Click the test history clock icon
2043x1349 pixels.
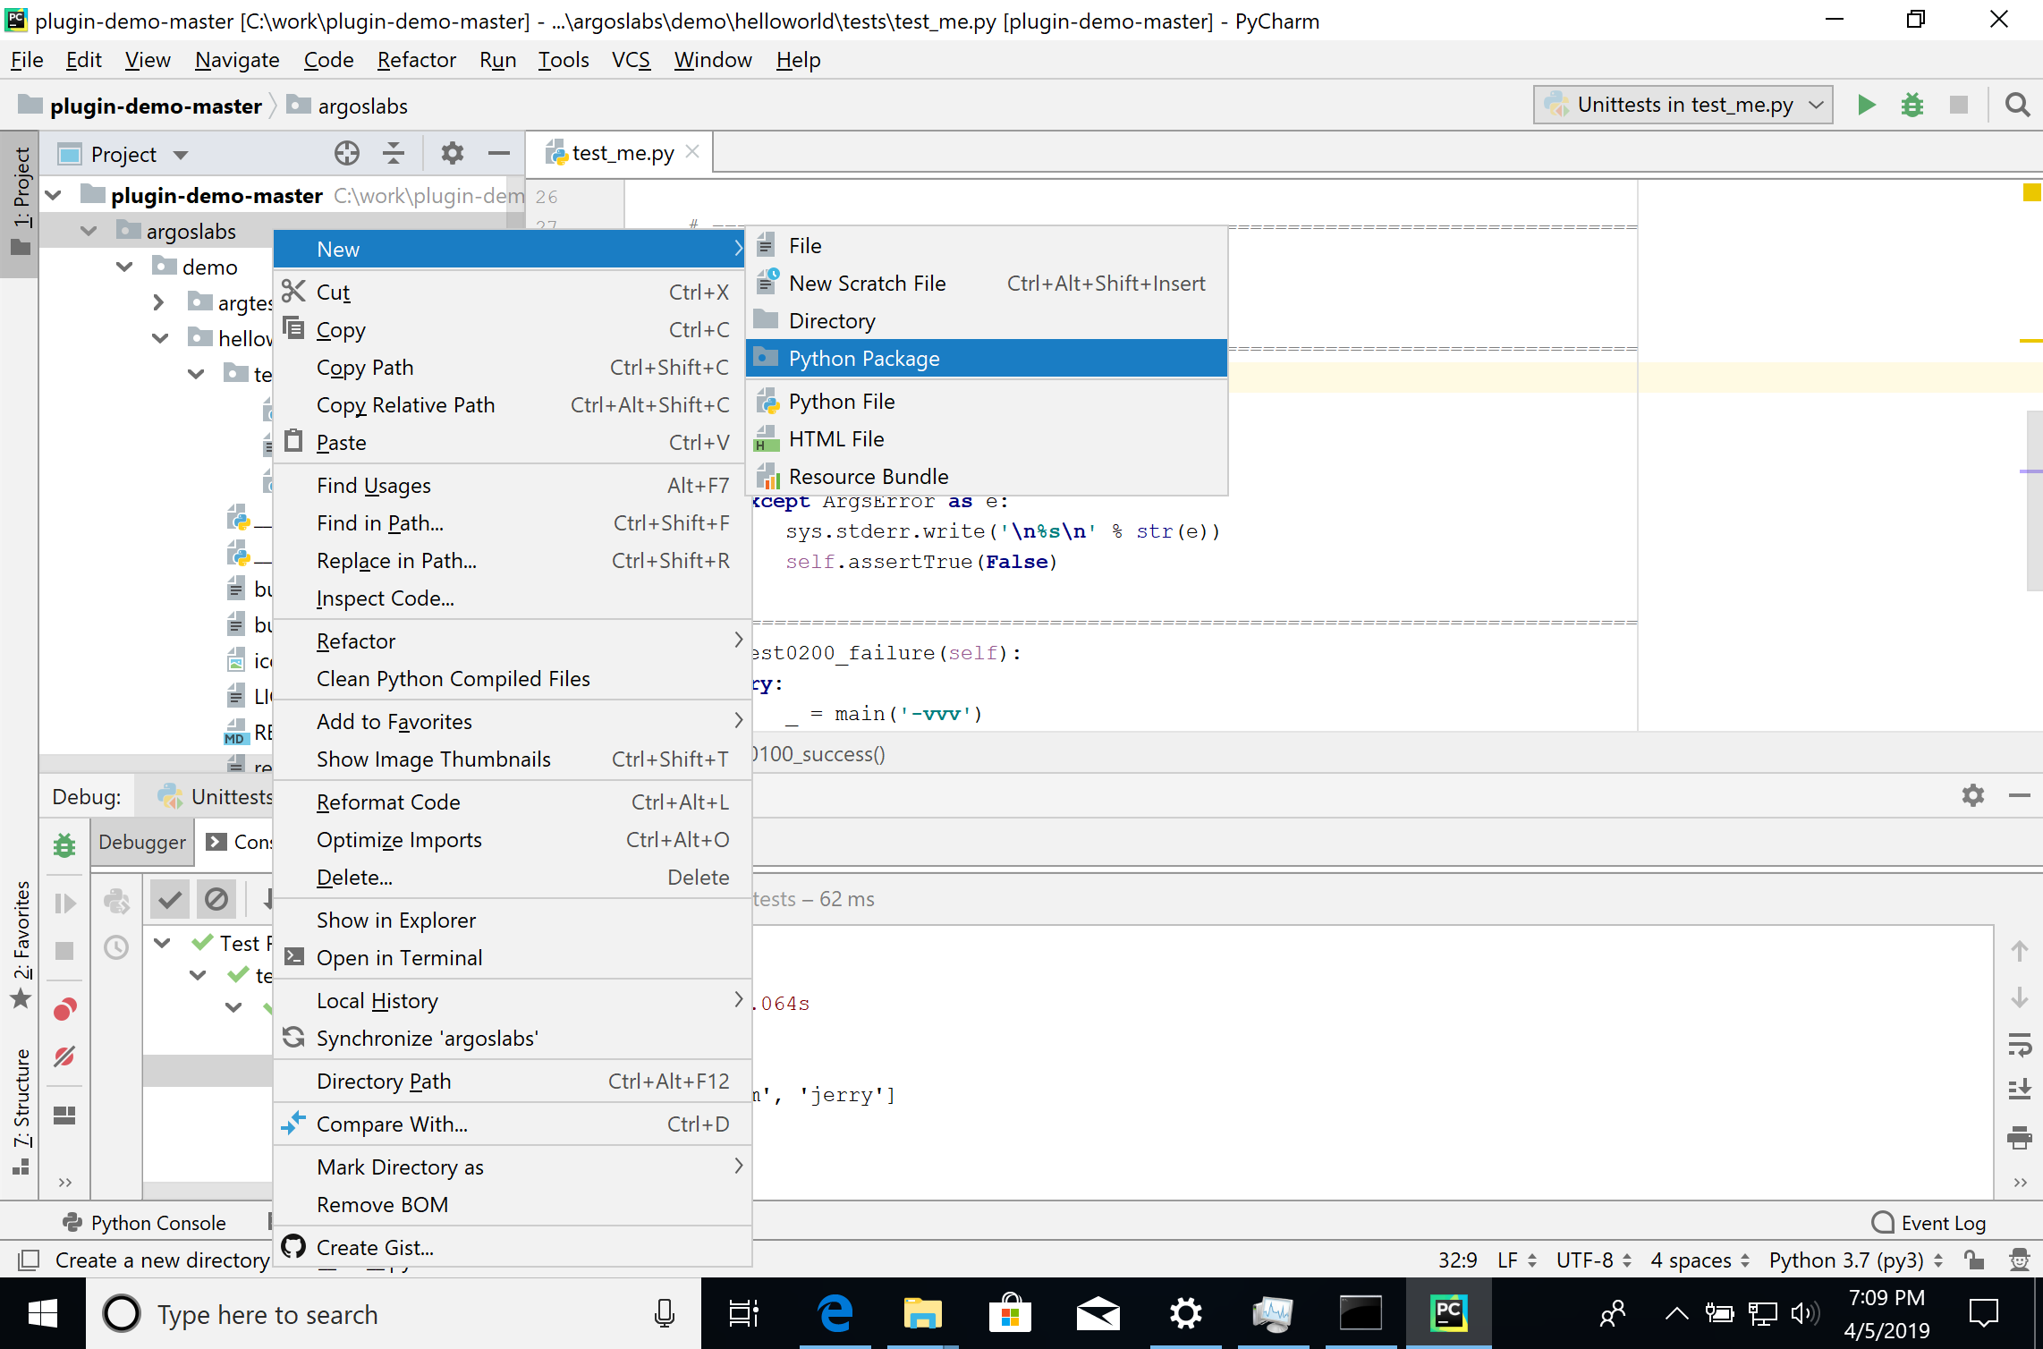[116, 947]
